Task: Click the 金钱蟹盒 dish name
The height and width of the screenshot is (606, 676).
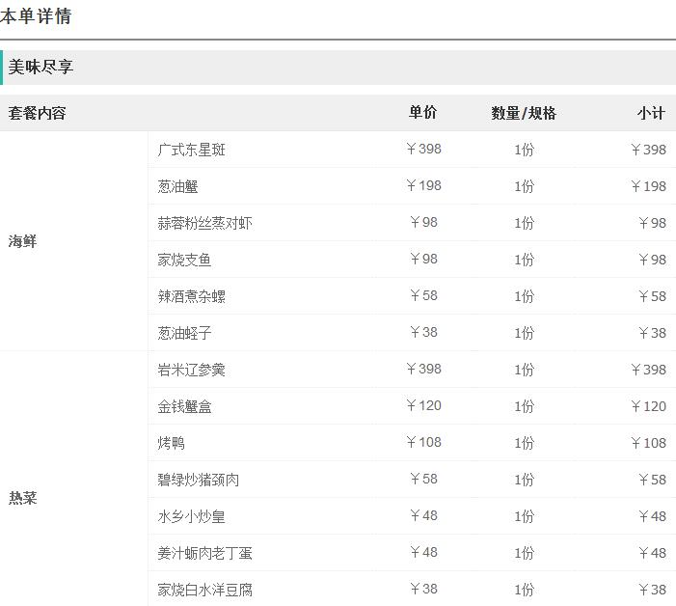Action: (x=184, y=406)
